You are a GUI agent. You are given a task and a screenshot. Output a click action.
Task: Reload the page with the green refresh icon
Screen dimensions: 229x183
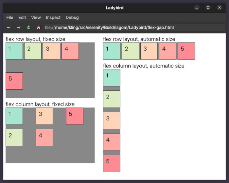tap(28, 27)
